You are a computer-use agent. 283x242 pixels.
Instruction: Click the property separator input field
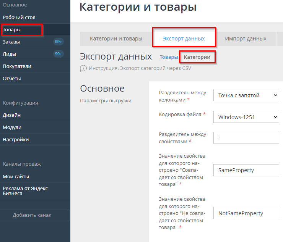[246, 138]
